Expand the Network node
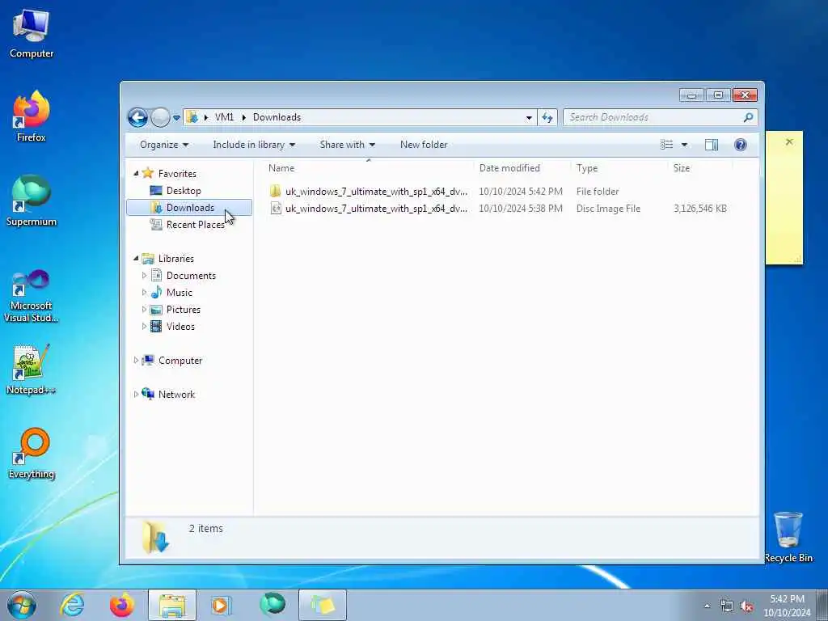This screenshot has width=828, height=621. 136,394
